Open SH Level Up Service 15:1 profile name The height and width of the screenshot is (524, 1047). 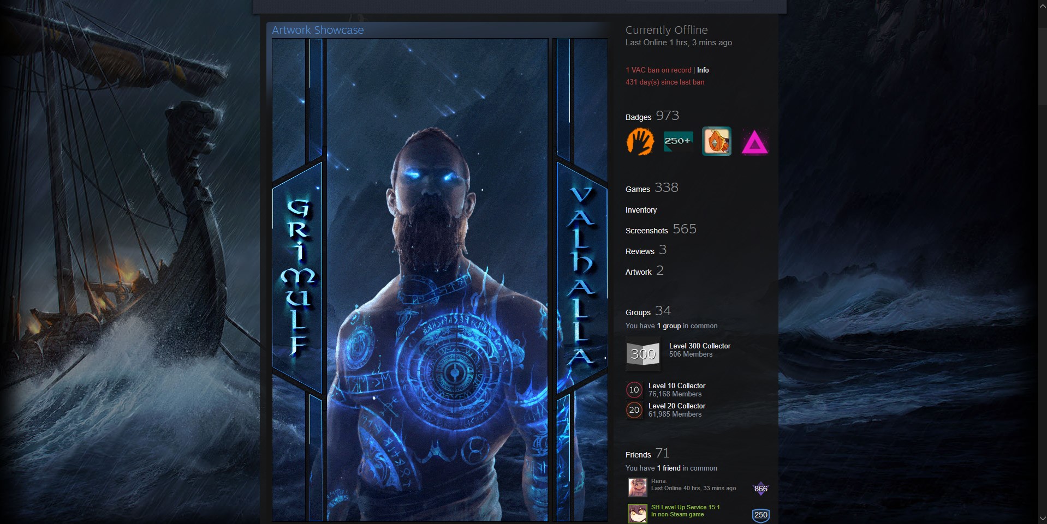coord(686,507)
